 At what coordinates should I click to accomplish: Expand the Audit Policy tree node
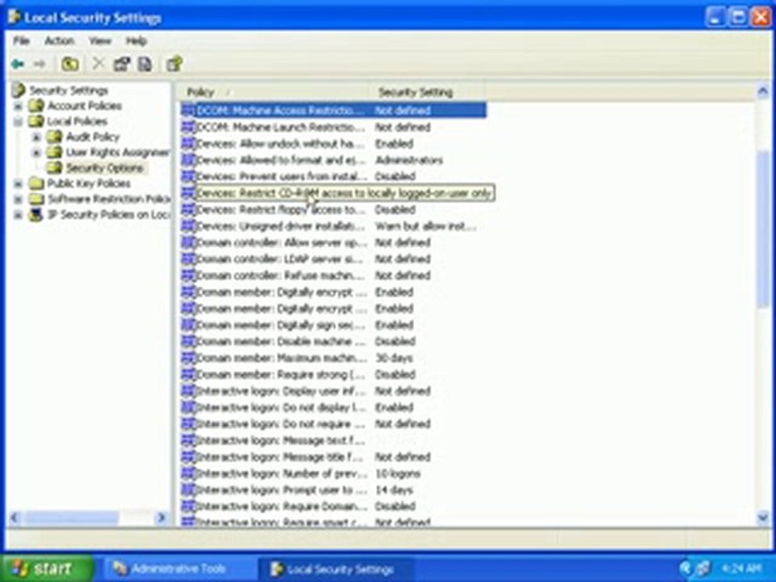(36, 137)
